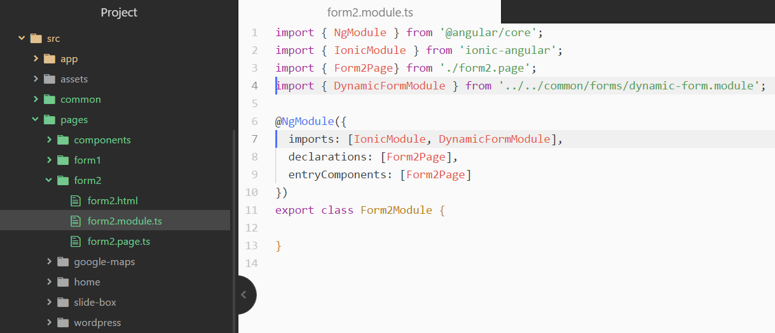Select the slide-box folder name
The height and width of the screenshot is (333, 775).
pyautogui.click(x=95, y=303)
